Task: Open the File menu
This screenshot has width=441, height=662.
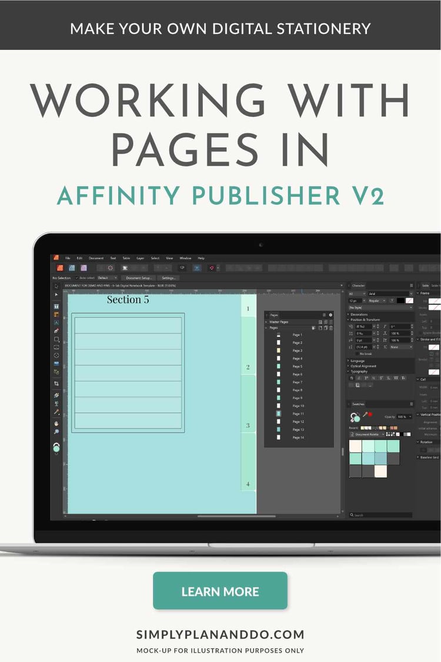Action: (68, 258)
